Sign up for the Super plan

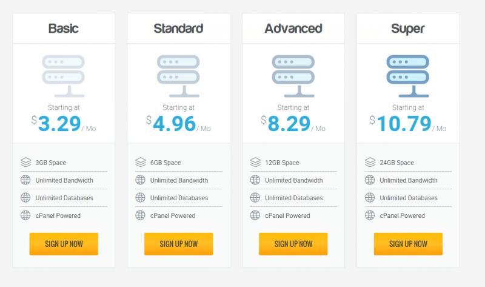[408, 244]
